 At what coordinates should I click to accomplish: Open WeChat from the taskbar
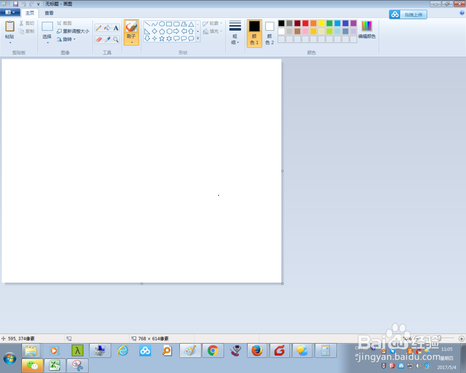pyautogui.click(x=32, y=365)
